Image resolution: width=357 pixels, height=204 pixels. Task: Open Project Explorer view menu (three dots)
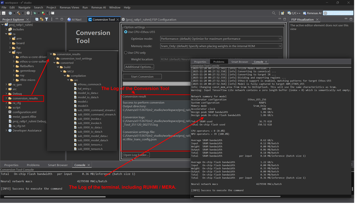[52, 19]
